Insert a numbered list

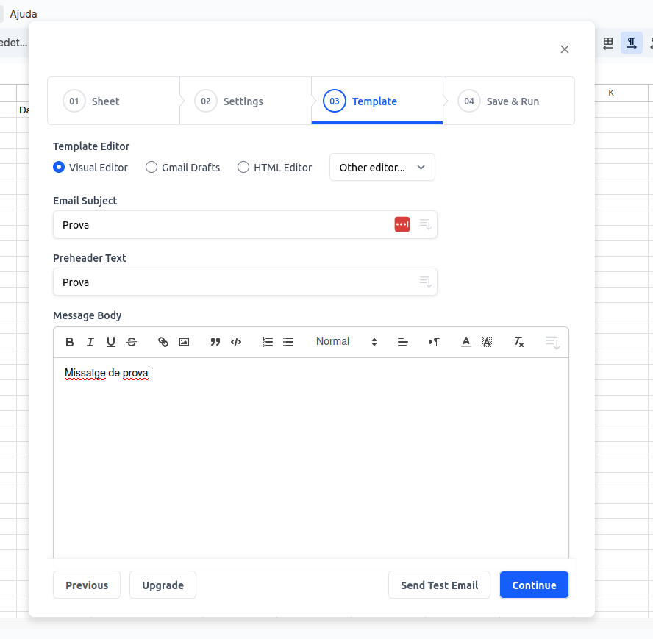pos(268,342)
